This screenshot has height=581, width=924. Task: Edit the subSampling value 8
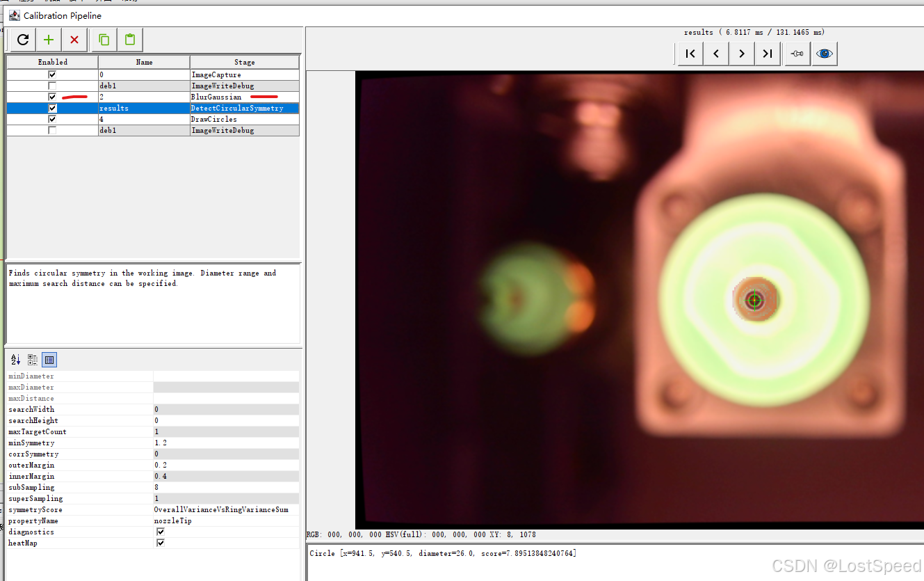(x=226, y=487)
